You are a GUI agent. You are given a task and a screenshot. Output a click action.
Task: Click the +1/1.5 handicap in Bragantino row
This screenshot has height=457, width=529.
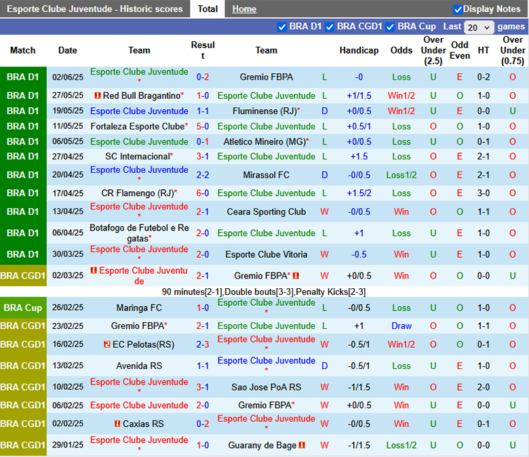click(359, 96)
